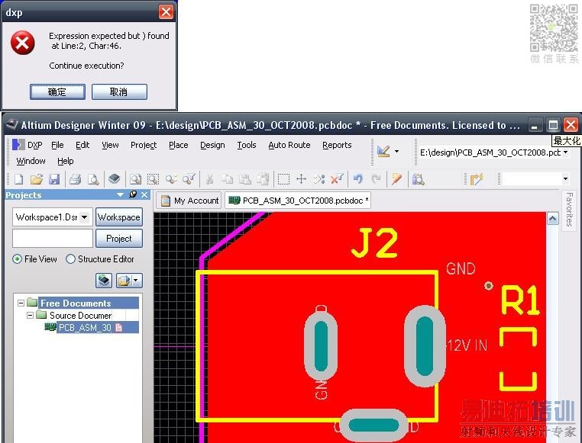Click the compile icon above project tree
Viewport: 582px width, 443px height.
click(104, 281)
